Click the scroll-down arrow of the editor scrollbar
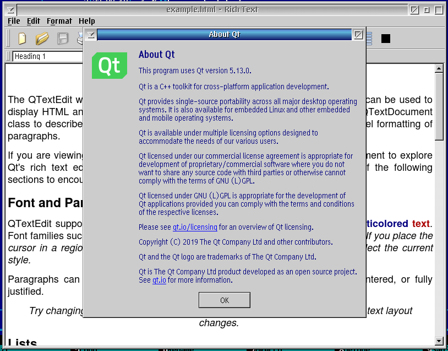The image size is (448, 351). [439, 341]
